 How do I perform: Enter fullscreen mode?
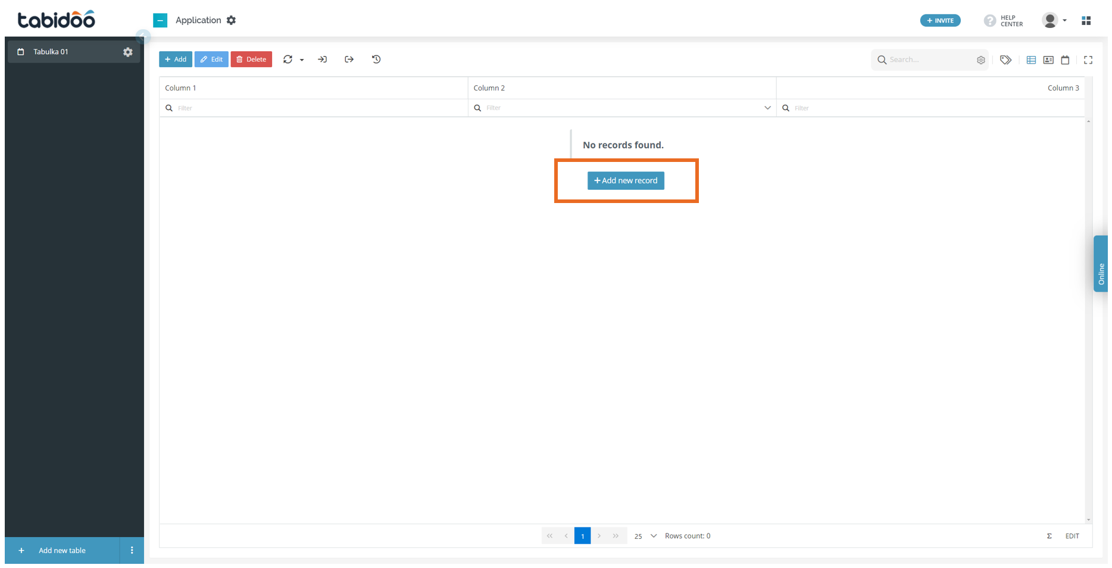point(1088,60)
